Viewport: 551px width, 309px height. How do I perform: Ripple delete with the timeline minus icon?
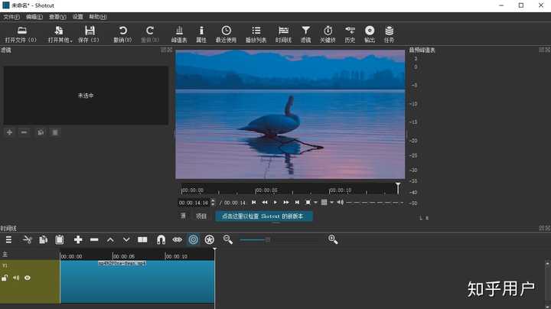click(x=94, y=240)
